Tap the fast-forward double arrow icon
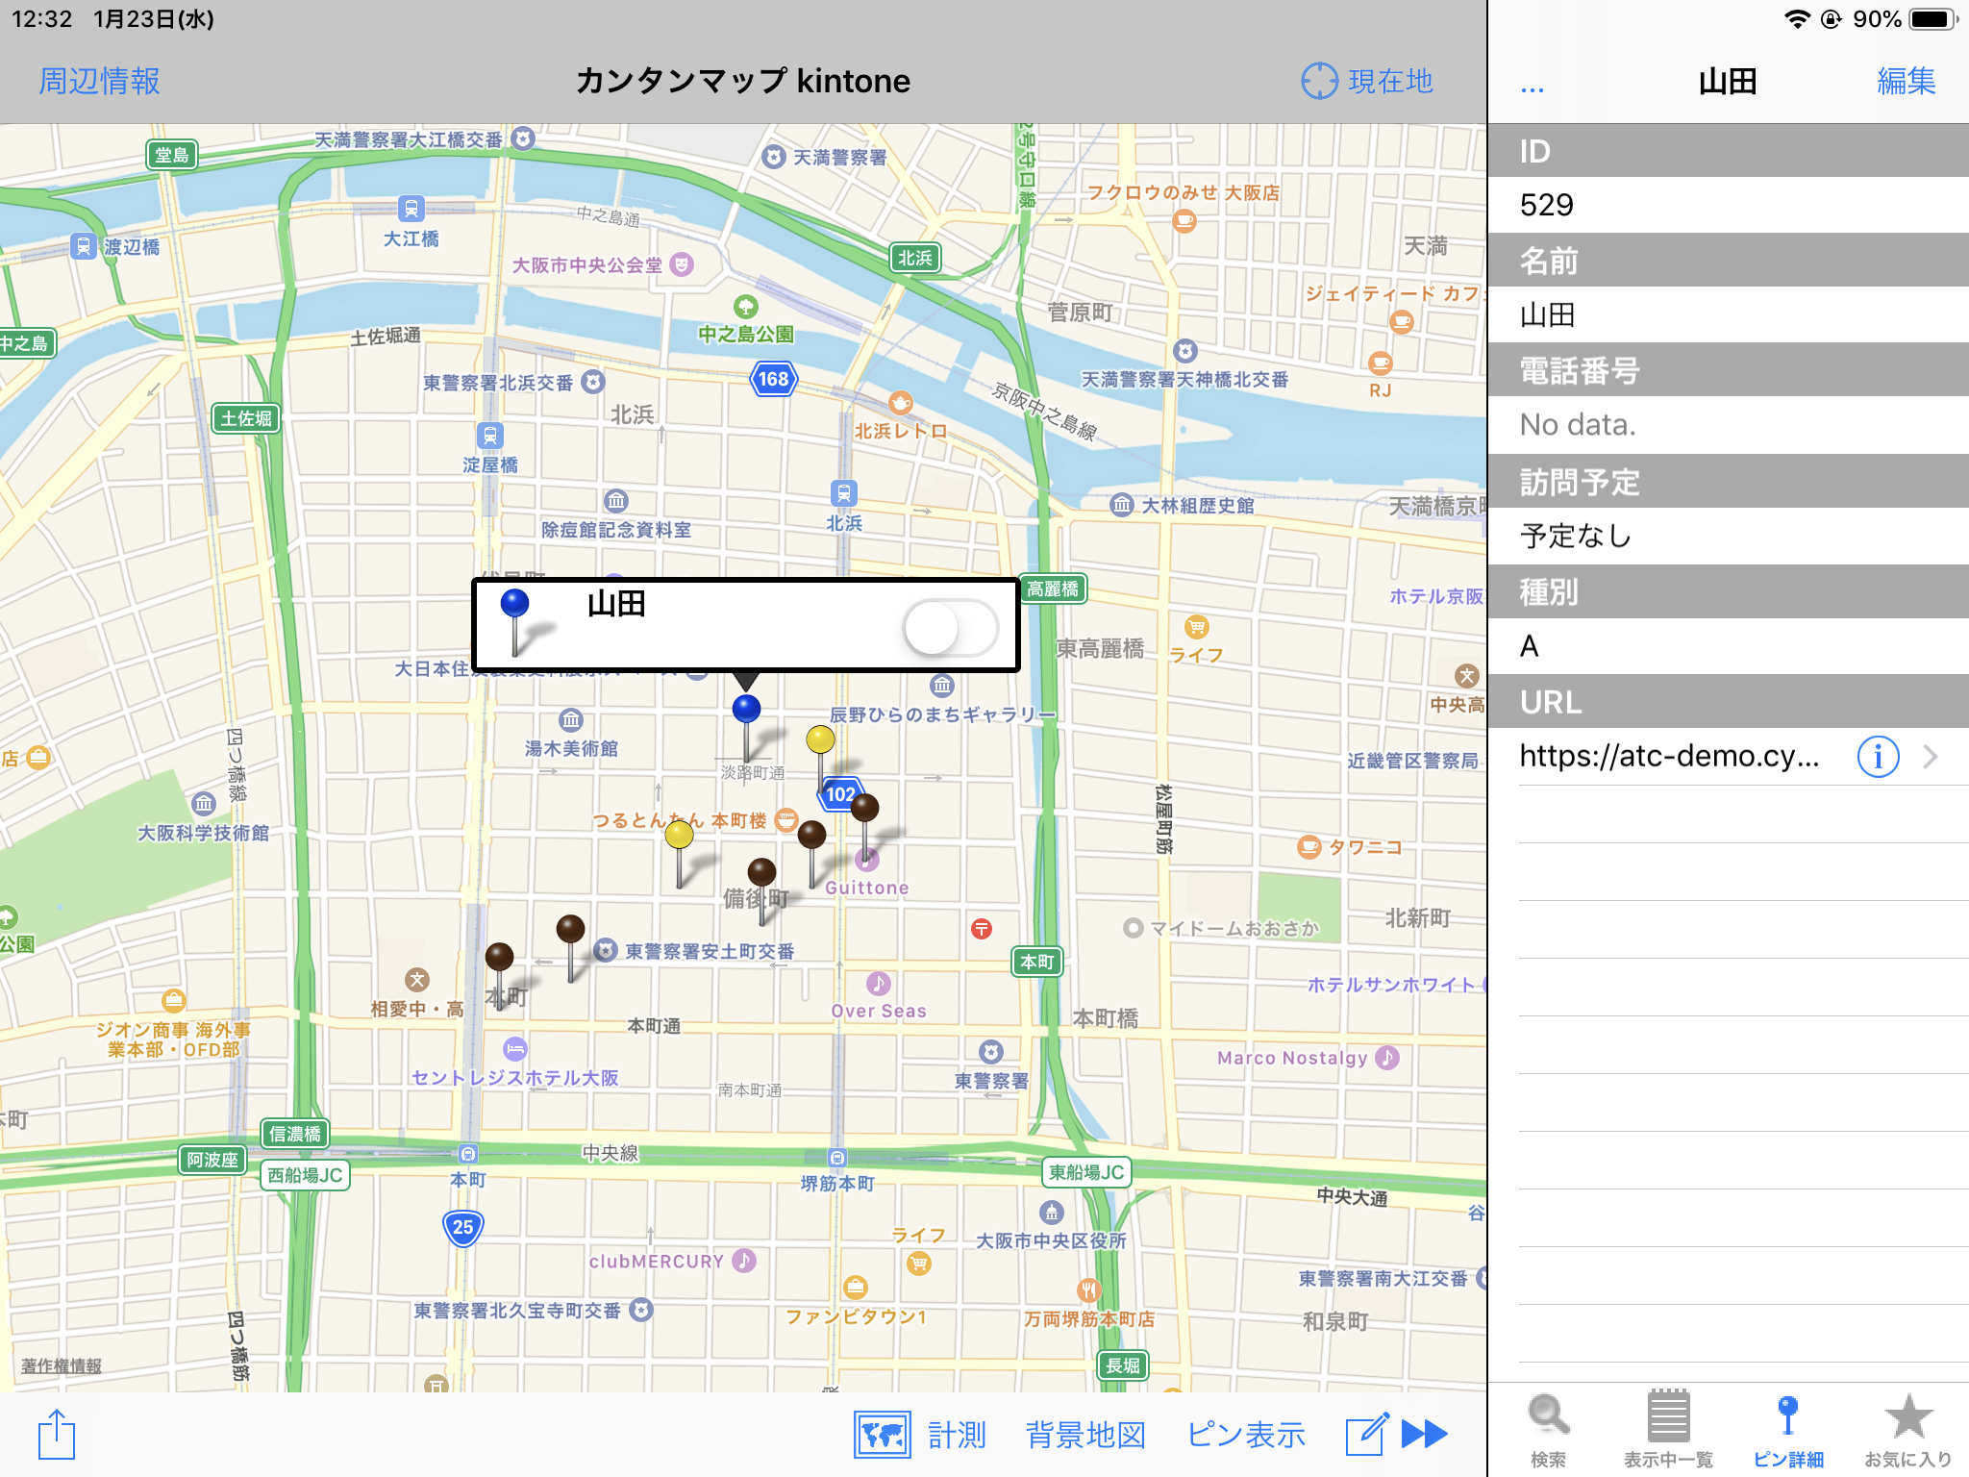Image resolution: width=1969 pixels, height=1477 pixels. pyautogui.click(x=1424, y=1434)
